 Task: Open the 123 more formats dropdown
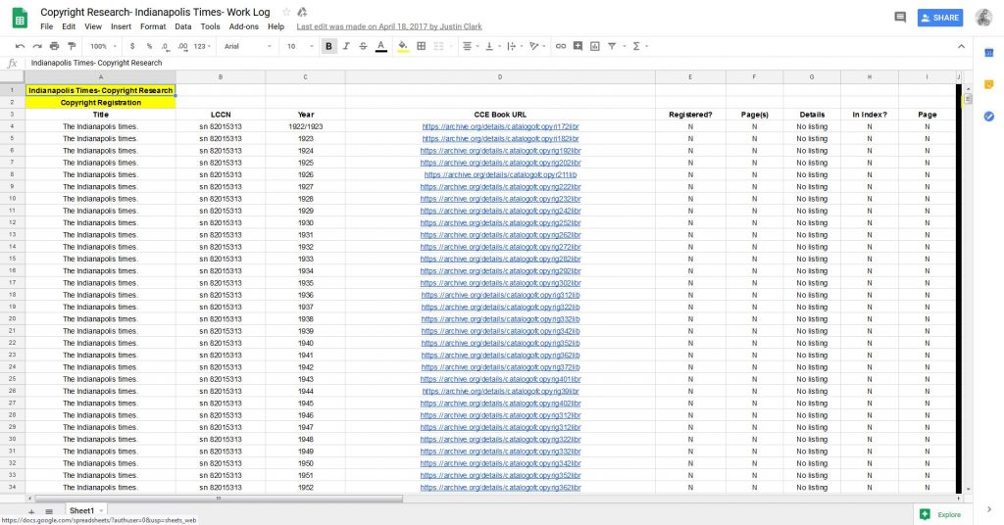(x=202, y=46)
